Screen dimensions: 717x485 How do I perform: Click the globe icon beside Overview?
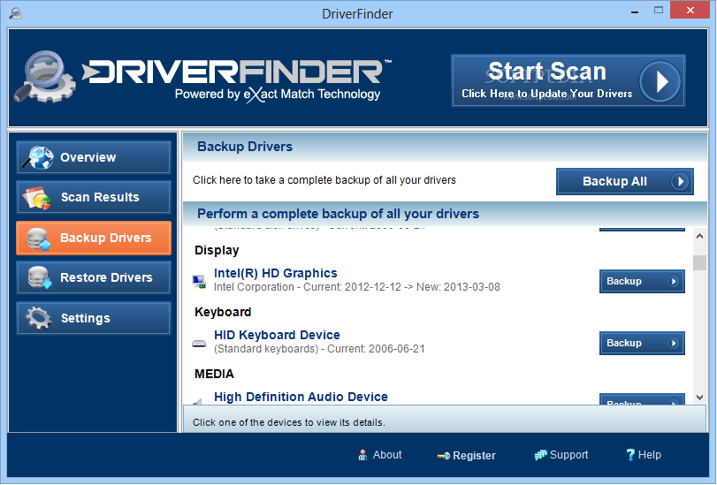point(38,158)
